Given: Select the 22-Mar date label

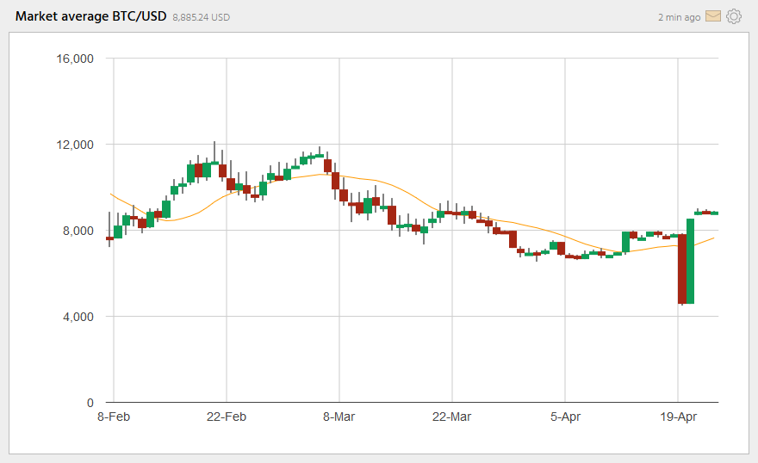Looking at the screenshot, I should coord(451,417).
